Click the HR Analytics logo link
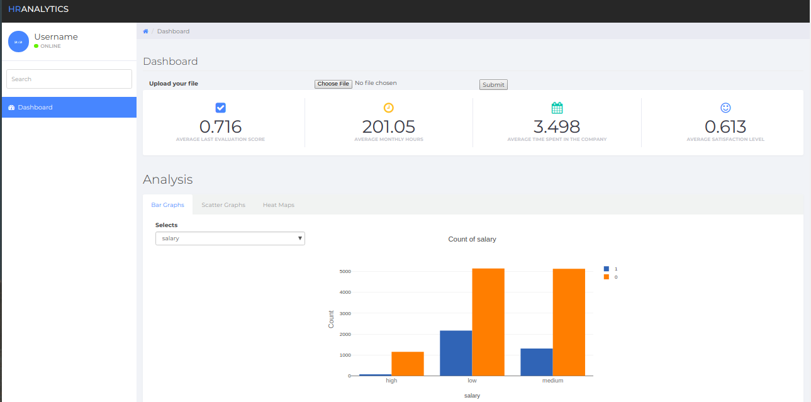Image resolution: width=811 pixels, height=402 pixels. click(38, 9)
